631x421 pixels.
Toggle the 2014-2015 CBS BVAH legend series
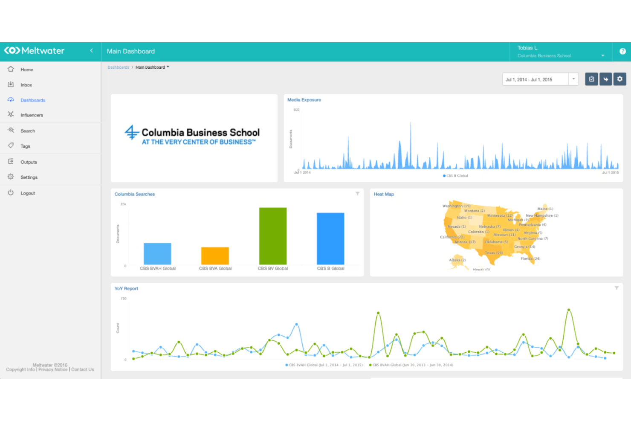(324, 365)
